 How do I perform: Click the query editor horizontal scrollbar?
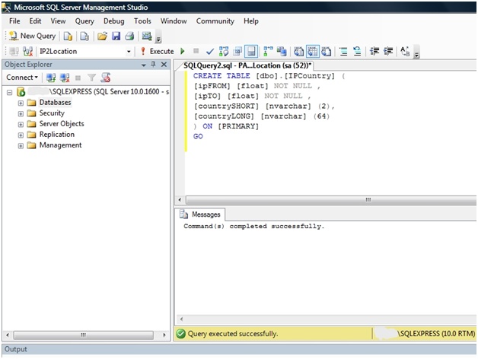coord(331,200)
